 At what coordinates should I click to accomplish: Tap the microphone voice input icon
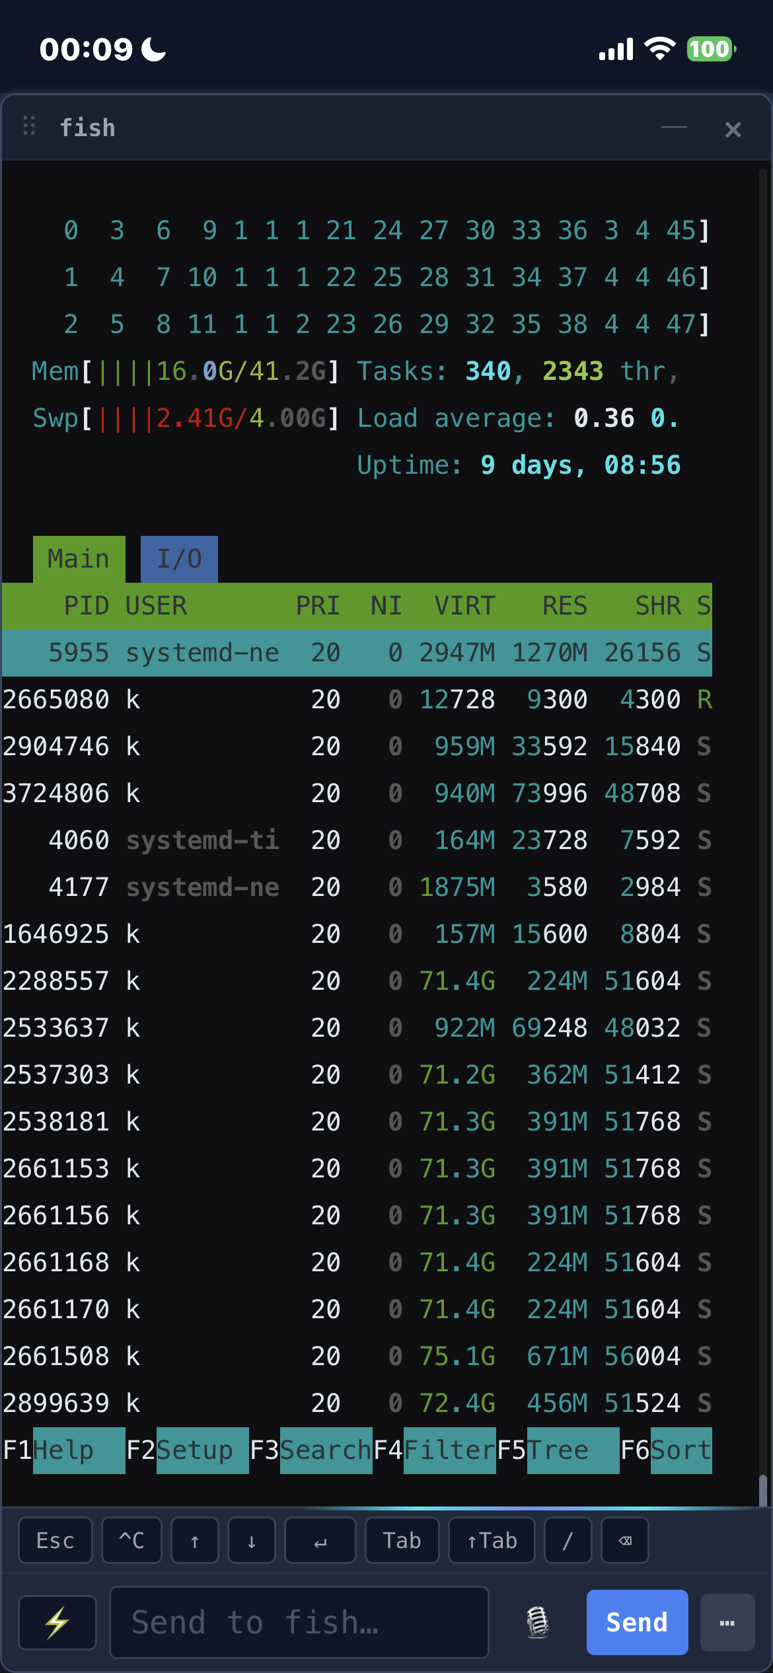(537, 1622)
